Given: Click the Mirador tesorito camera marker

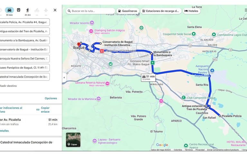Looking at the screenshot, I should (x=92, y=23).
